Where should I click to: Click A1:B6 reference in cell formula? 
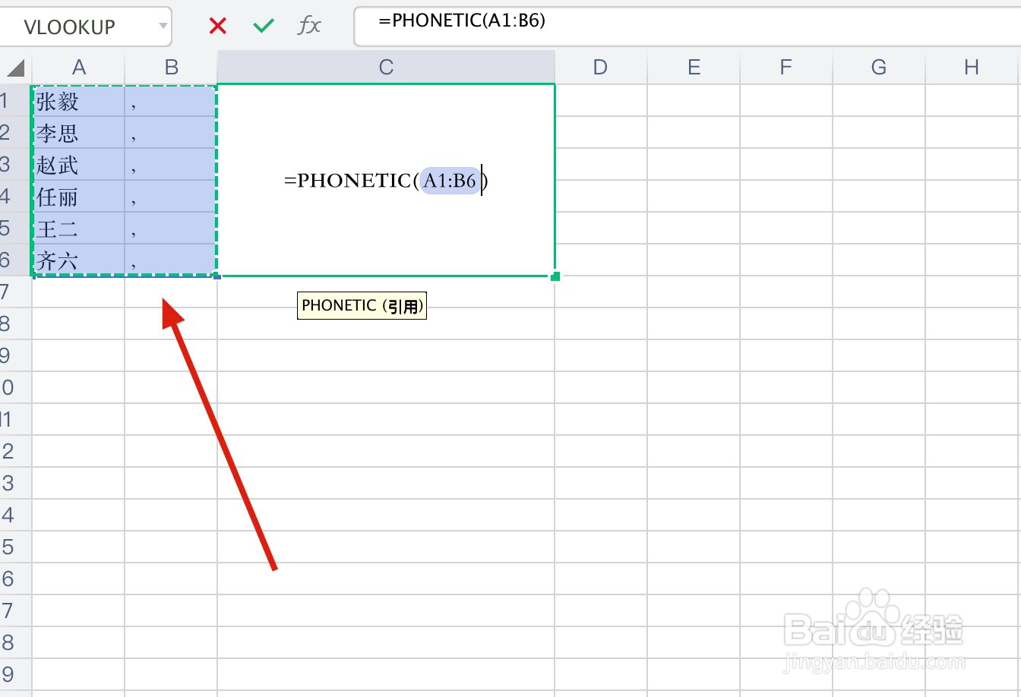pyautogui.click(x=450, y=181)
